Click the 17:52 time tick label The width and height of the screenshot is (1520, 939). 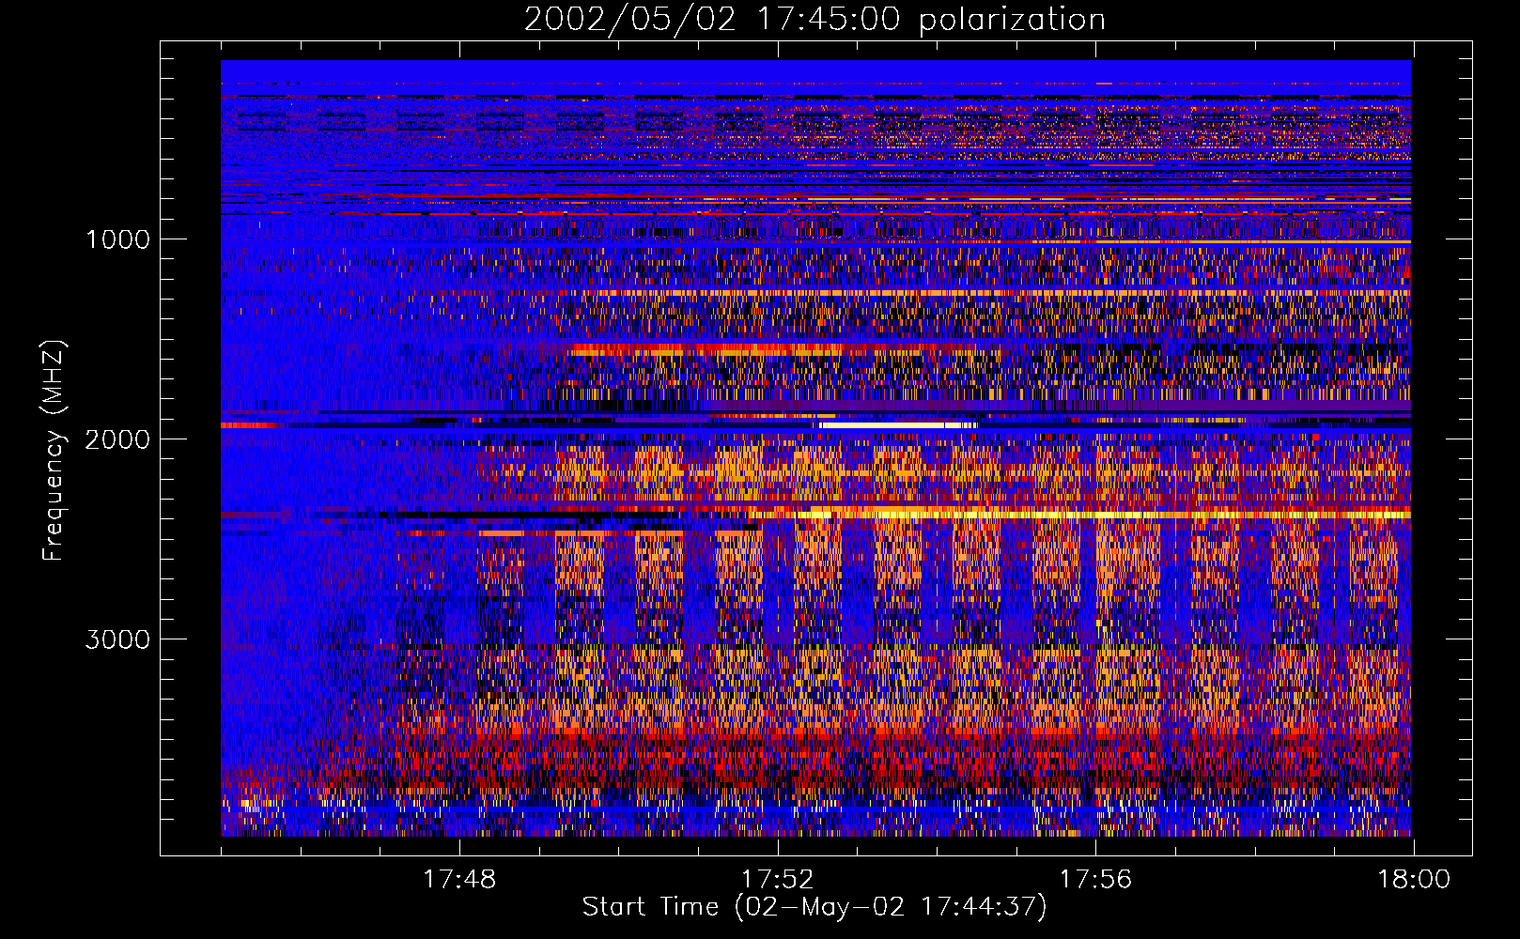[778, 880]
